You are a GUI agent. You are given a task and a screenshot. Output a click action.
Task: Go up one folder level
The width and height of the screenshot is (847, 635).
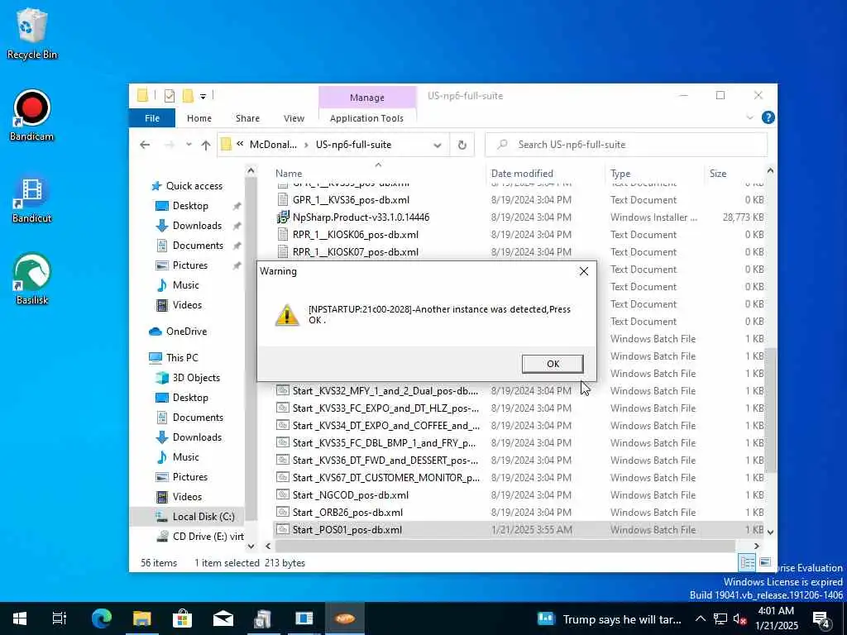pyautogui.click(x=206, y=145)
